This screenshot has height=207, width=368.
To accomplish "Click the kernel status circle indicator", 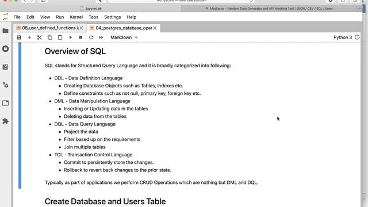I will 357,37.
